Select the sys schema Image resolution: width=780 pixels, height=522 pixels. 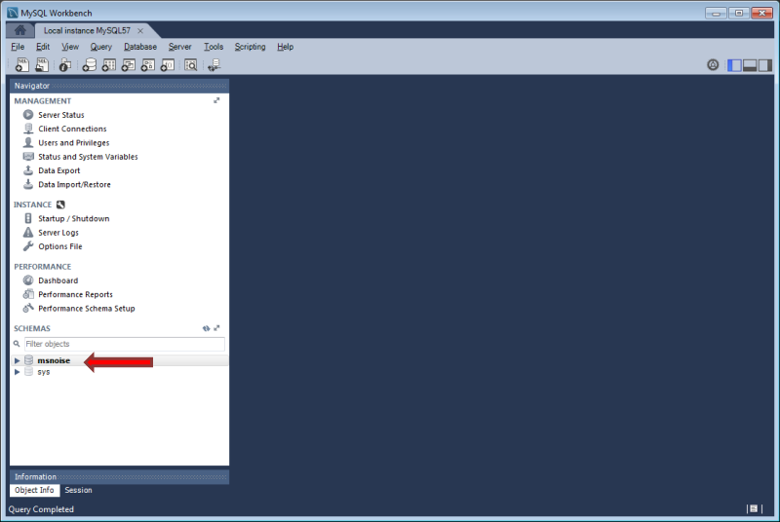click(x=44, y=372)
